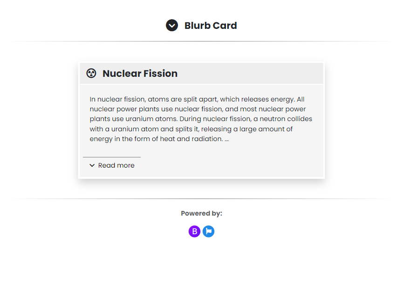Screen dimensions: 403x305
Task: Open the purple Bootstrap logo icon
Action: pos(195,231)
